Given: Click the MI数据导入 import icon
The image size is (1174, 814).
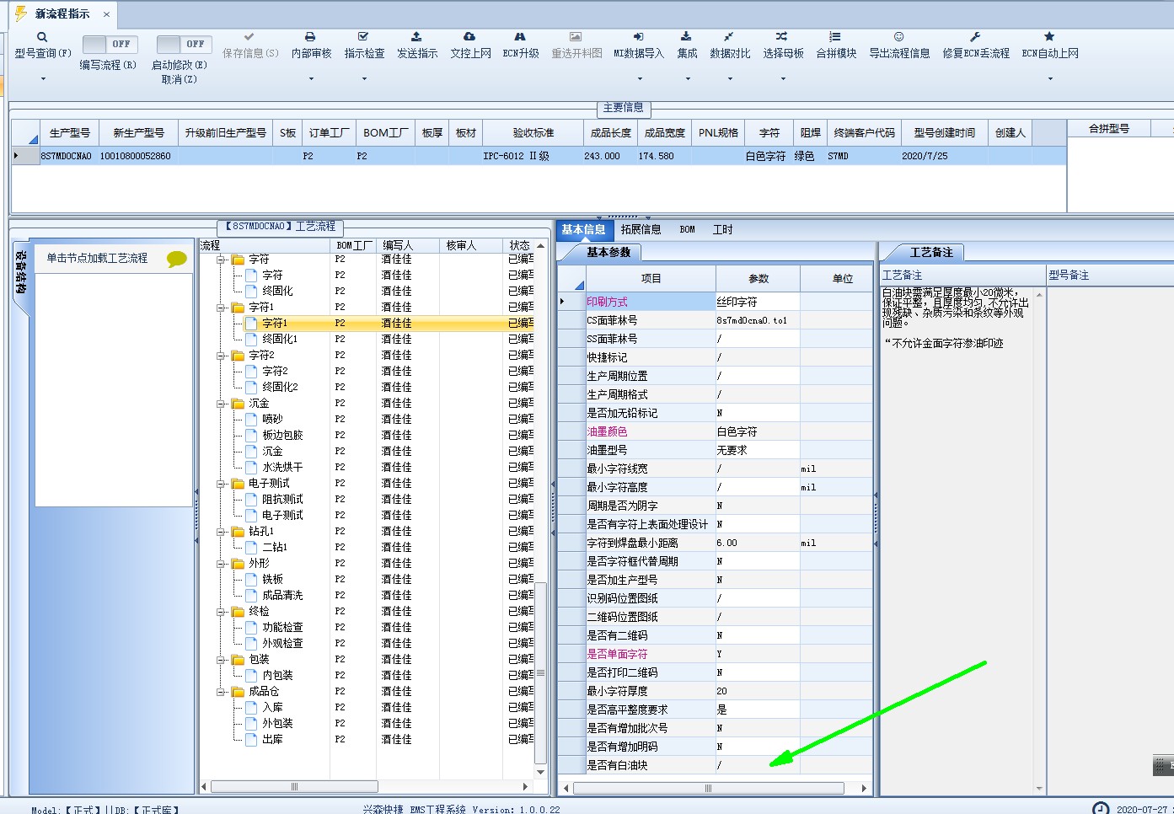Looking at the screenshot, I should coord(639,37).
